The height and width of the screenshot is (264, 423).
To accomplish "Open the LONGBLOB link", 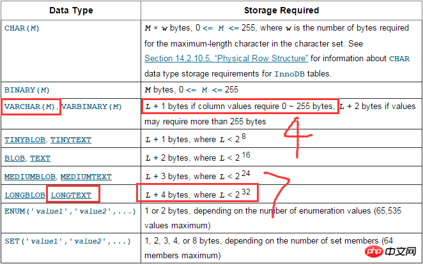I will click(24, 194).
